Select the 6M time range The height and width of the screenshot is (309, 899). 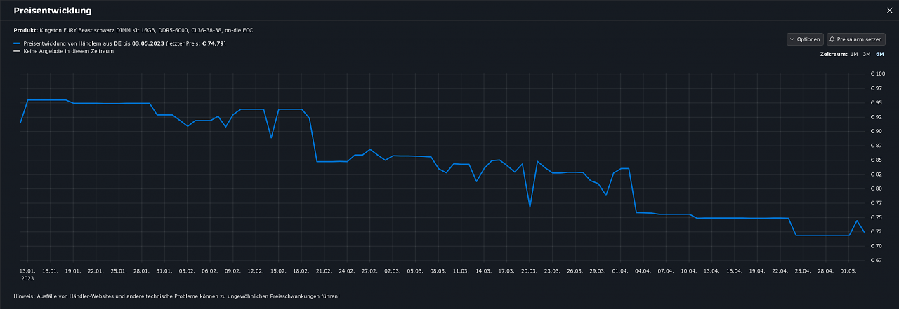click(880, 54)
